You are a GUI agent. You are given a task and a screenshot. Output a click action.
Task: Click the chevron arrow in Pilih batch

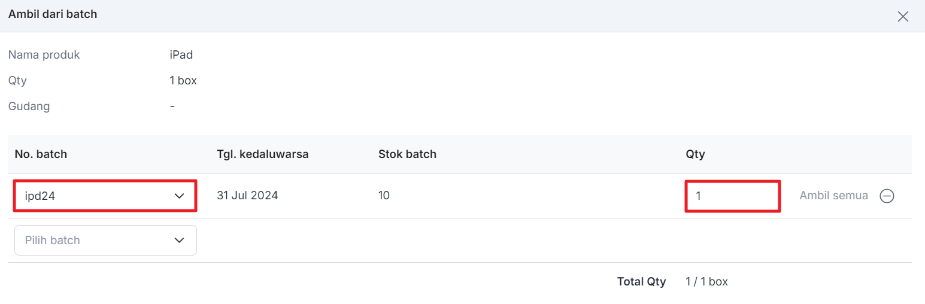[x=179, y=240]
